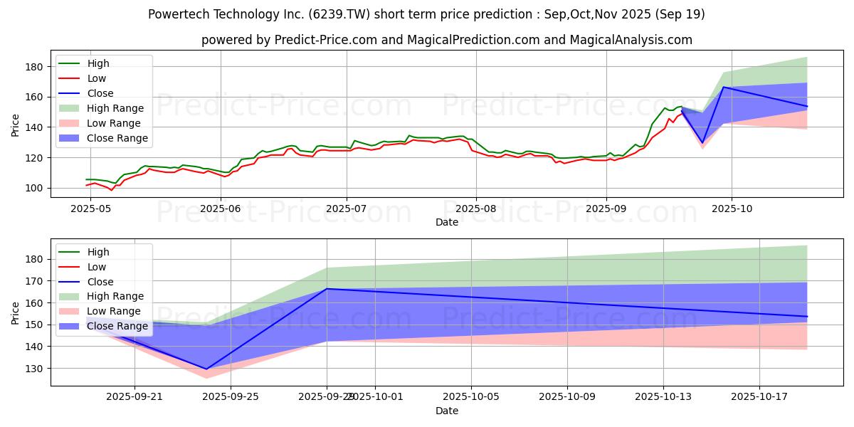Click the red Low legend line in top chart

pos(71,78)
